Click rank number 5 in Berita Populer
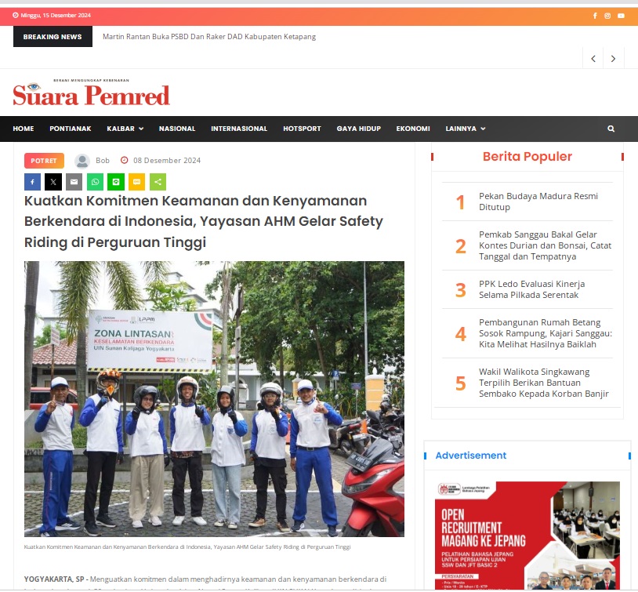The width and height of the screenshot is (638, 592). tap(460, 383)
